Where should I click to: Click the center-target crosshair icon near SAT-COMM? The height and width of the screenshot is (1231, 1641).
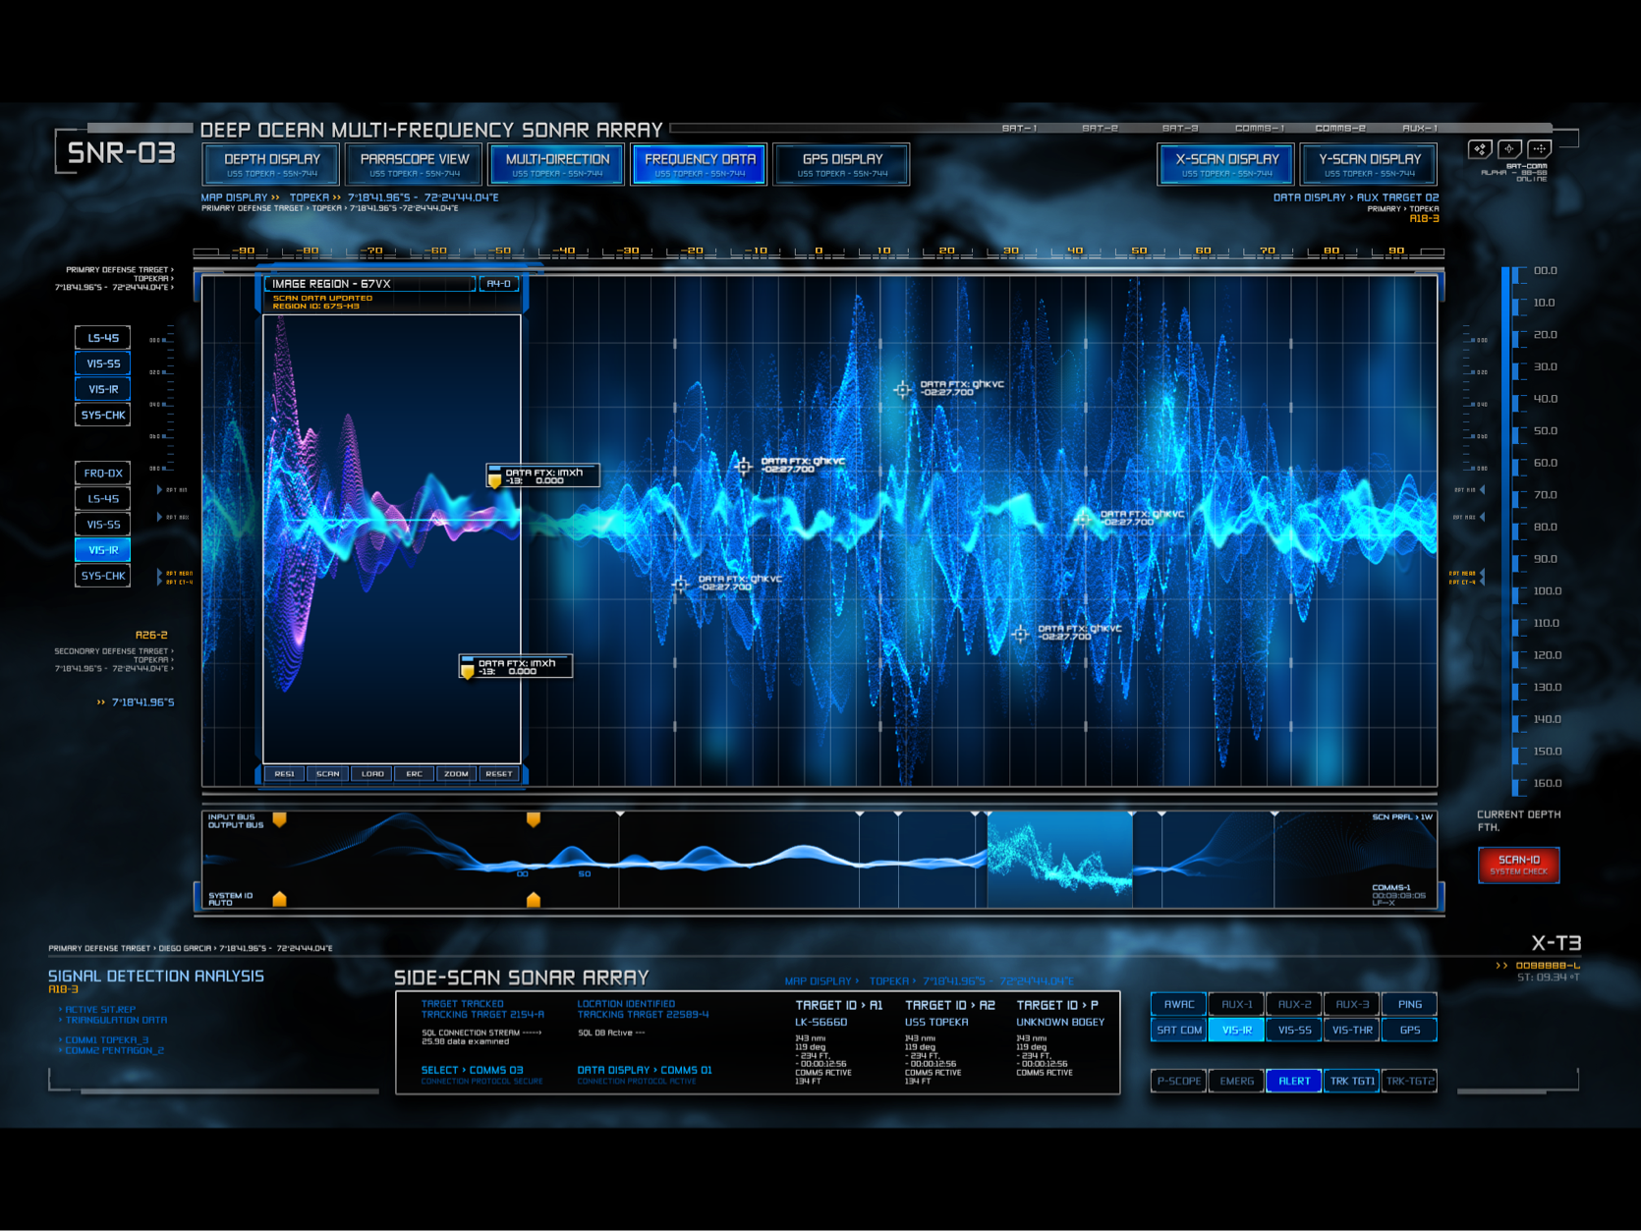pos(1509,149)
